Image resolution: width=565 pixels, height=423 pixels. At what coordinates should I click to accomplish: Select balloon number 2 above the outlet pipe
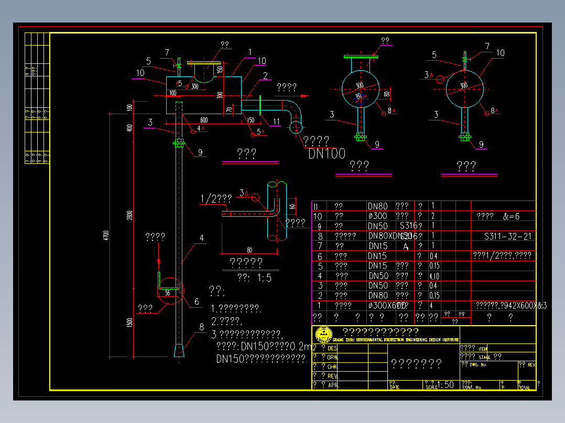266,76
